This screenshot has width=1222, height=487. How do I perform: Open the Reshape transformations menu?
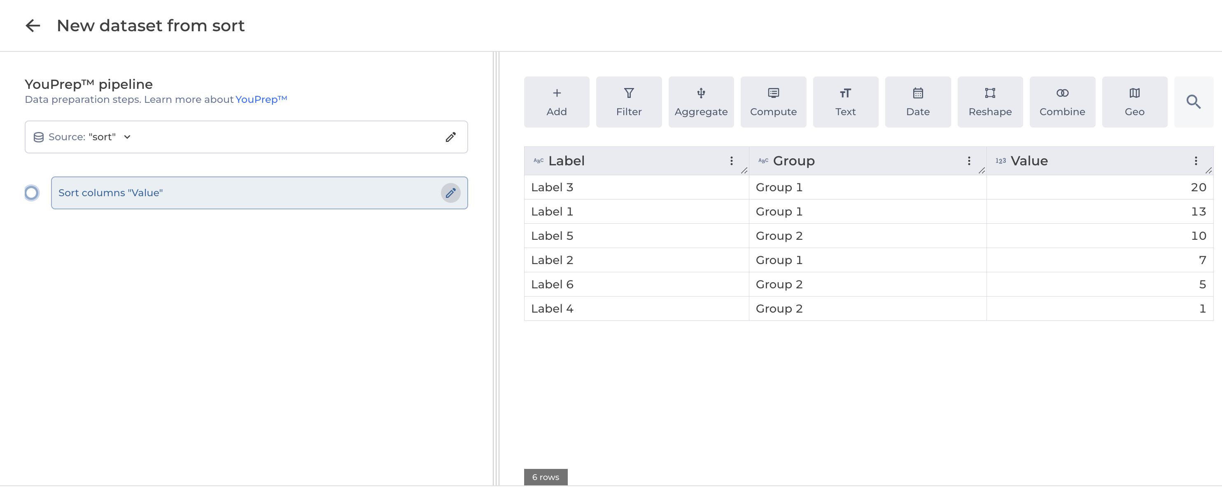tap(989, 102)
